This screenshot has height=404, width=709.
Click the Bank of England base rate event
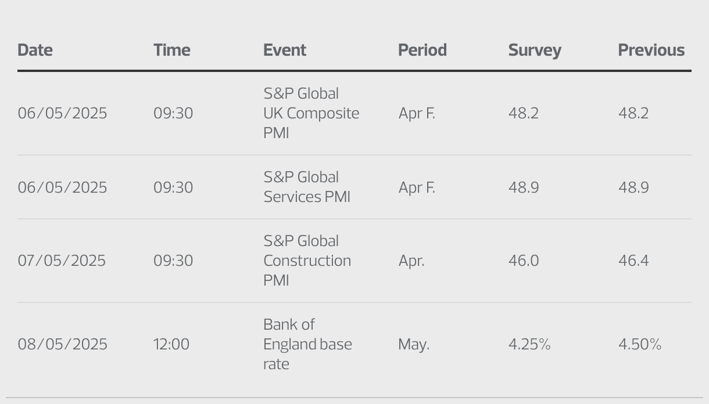[307, 344]
